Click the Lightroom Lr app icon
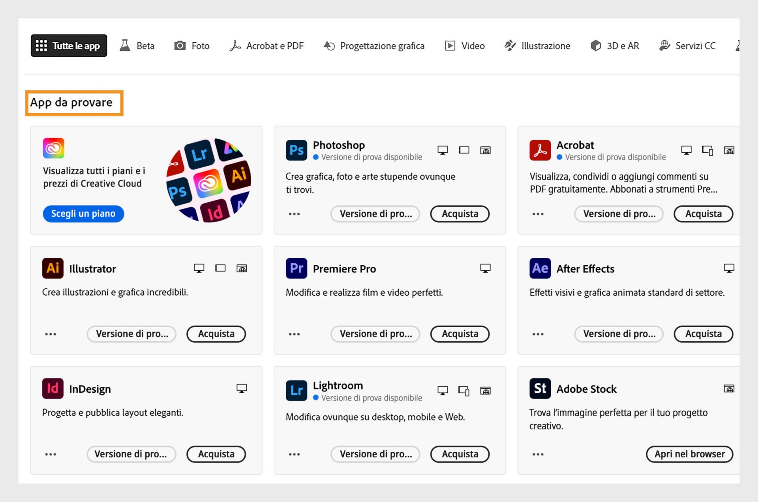This screenshot has height=502, width=758. [296, 391]
